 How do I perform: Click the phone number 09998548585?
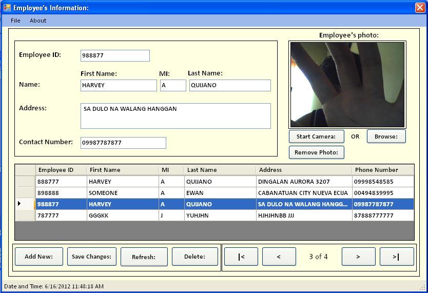coord(383,182)
